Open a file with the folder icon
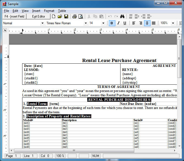 [60, 16]
